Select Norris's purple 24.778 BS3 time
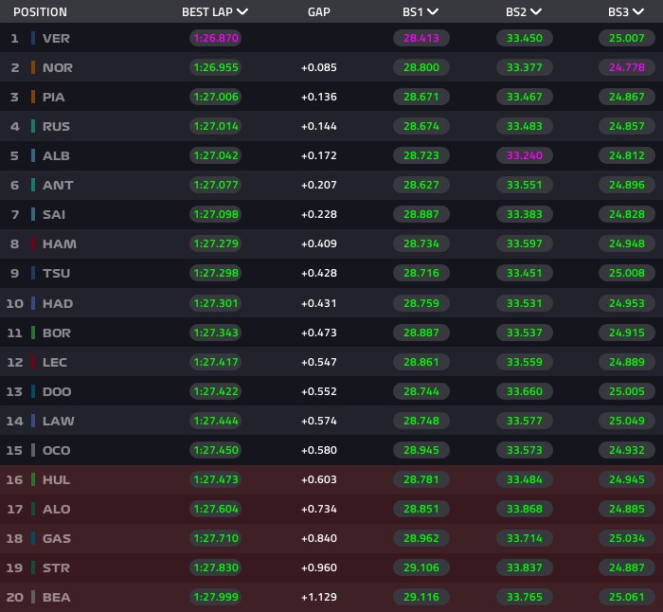663x612 pixels. [x=627, y=67]
